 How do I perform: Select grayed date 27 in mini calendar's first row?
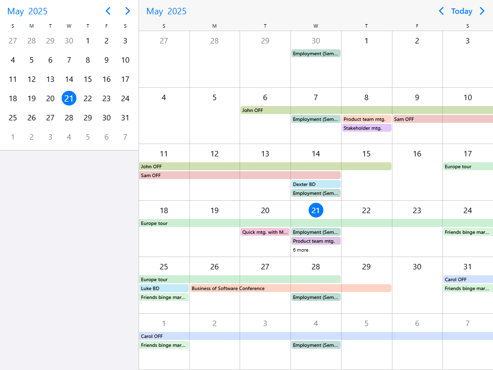pyautogui.click(x=13, y=40)
